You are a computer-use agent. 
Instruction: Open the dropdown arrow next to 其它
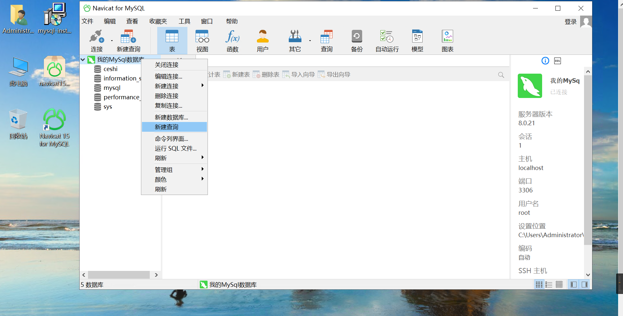(x=310, y=41)
